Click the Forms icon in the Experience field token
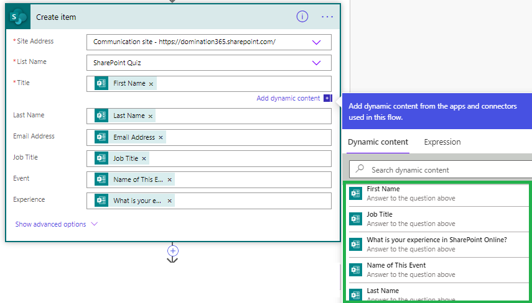The height and width of the screenshot is (303, 532). 101,201
